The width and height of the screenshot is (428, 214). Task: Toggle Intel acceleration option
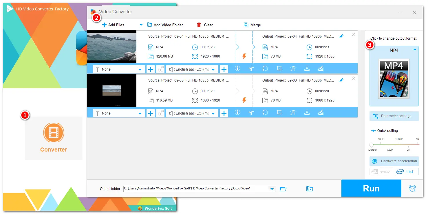point(407,171)
